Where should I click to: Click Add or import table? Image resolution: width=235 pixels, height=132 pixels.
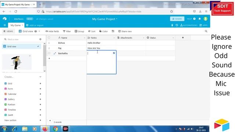pos(35,25)
